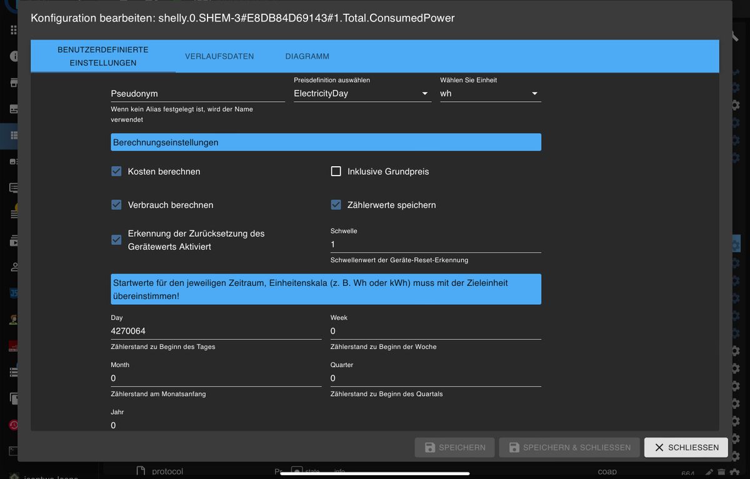Select the protocol row in the background list
The image size is (750, 479).
pyautogui.click(x=422, y=472)
